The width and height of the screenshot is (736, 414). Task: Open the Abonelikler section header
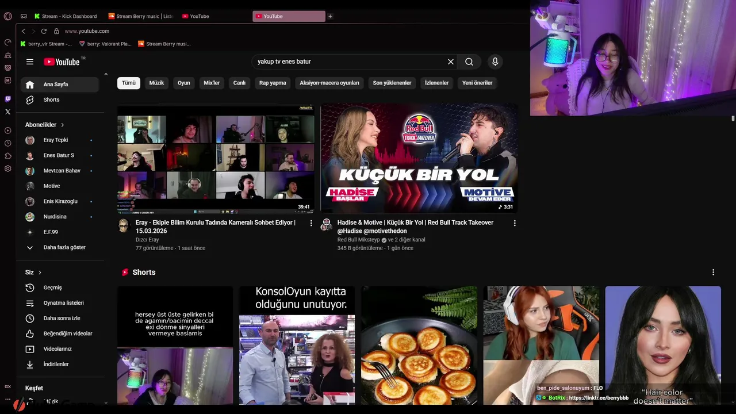click(45, 125)
